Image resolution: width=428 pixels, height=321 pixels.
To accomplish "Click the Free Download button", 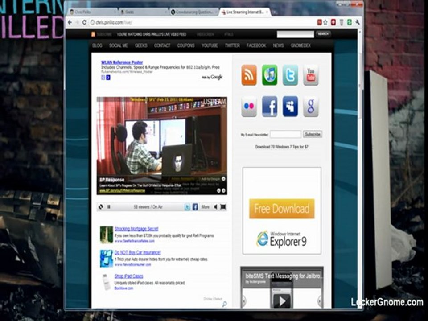I will [282, 209].
